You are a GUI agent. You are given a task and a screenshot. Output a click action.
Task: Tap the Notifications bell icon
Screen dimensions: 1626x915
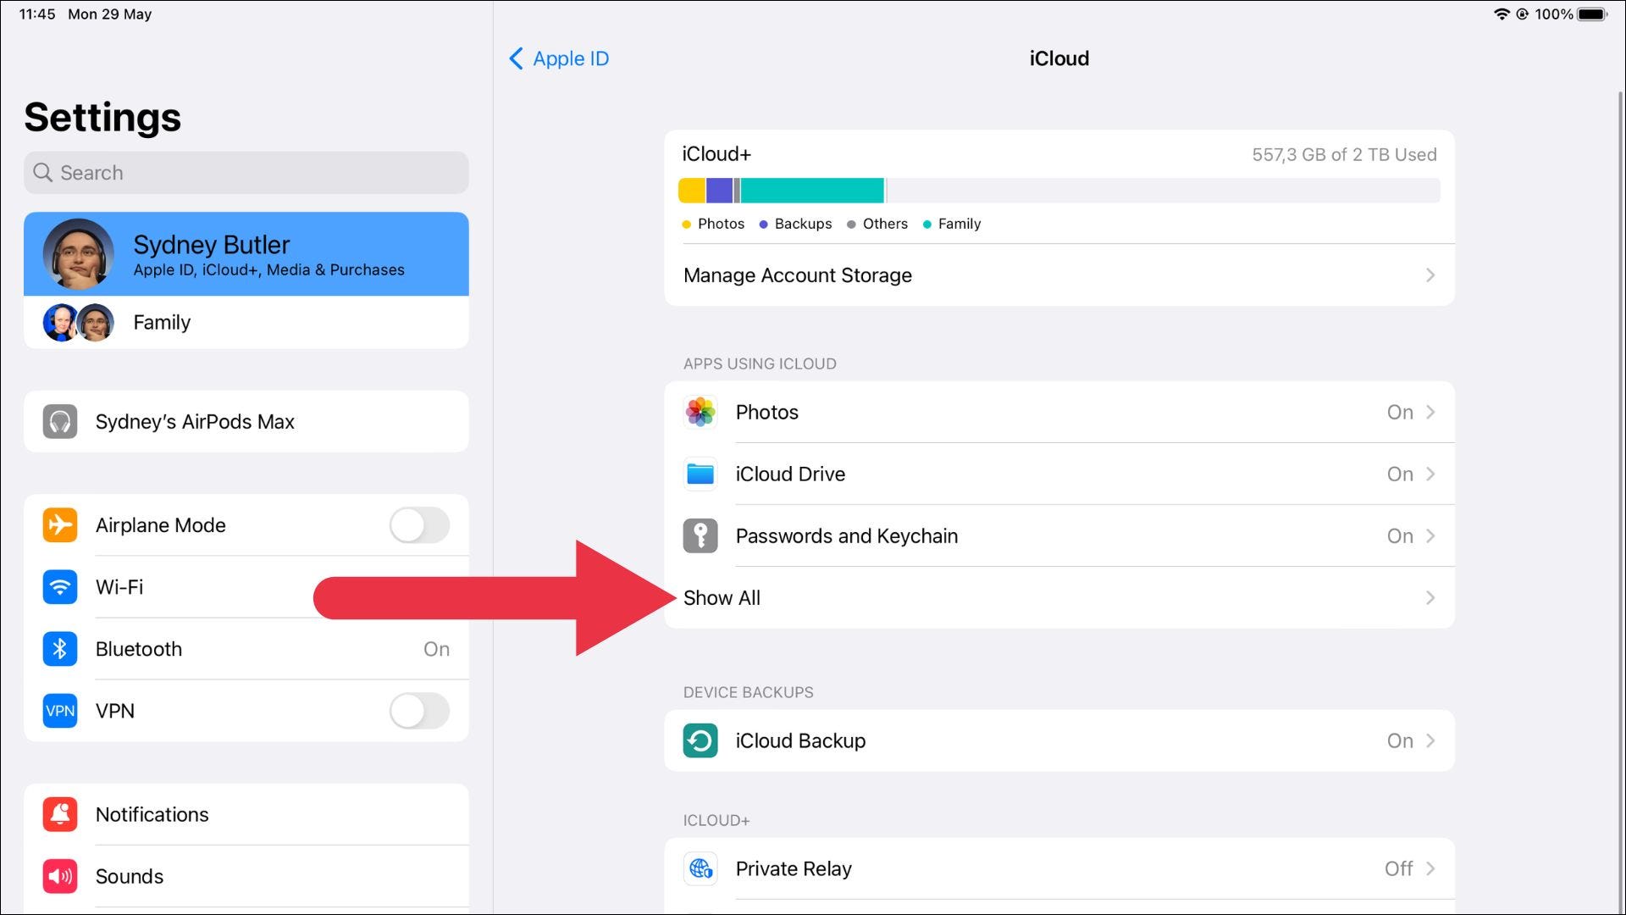60,815
